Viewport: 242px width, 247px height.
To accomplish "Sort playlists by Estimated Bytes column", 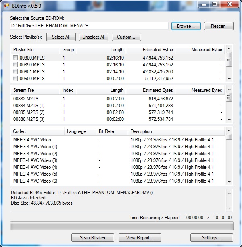I will point(150,50).
